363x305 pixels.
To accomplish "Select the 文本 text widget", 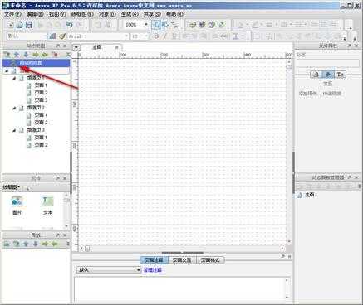I will (x=47, y=206).
